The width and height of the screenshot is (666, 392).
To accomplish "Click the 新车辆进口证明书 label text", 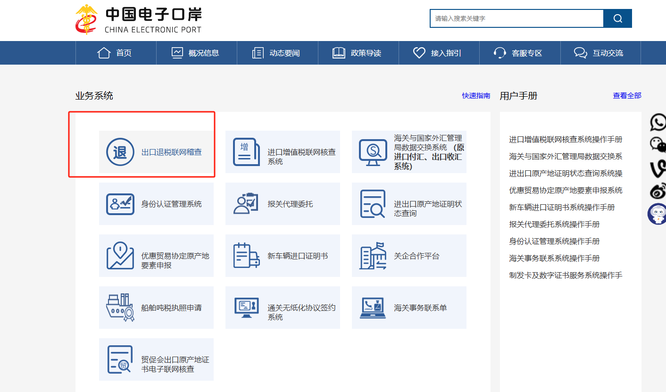I will 298,256.
